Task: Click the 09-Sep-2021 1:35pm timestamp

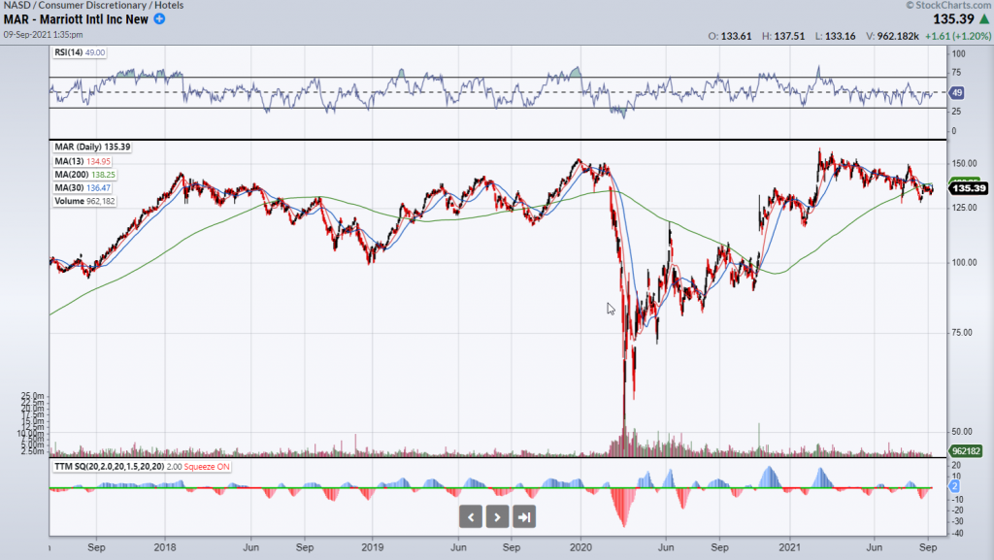Action: (43, 35)
